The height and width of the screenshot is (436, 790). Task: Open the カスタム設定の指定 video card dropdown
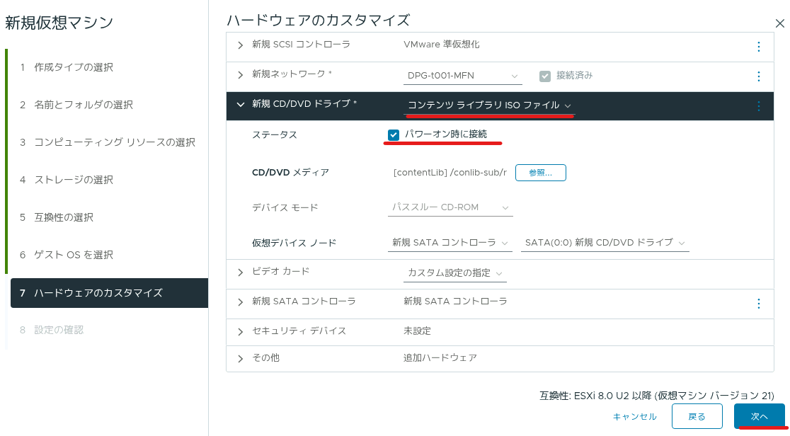(455, 272)
